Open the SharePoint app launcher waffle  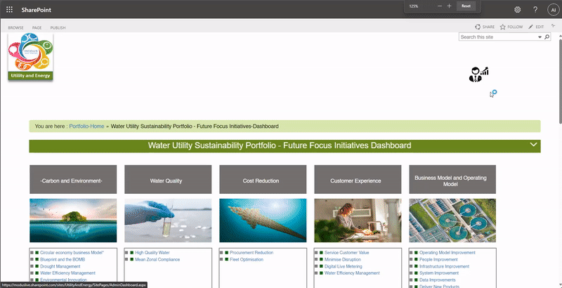pyautogui.click(x=9, y=10)
